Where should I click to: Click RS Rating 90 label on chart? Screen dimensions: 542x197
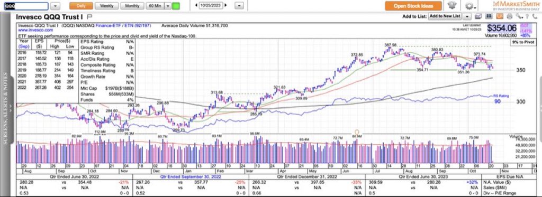[x=500, y=99]
